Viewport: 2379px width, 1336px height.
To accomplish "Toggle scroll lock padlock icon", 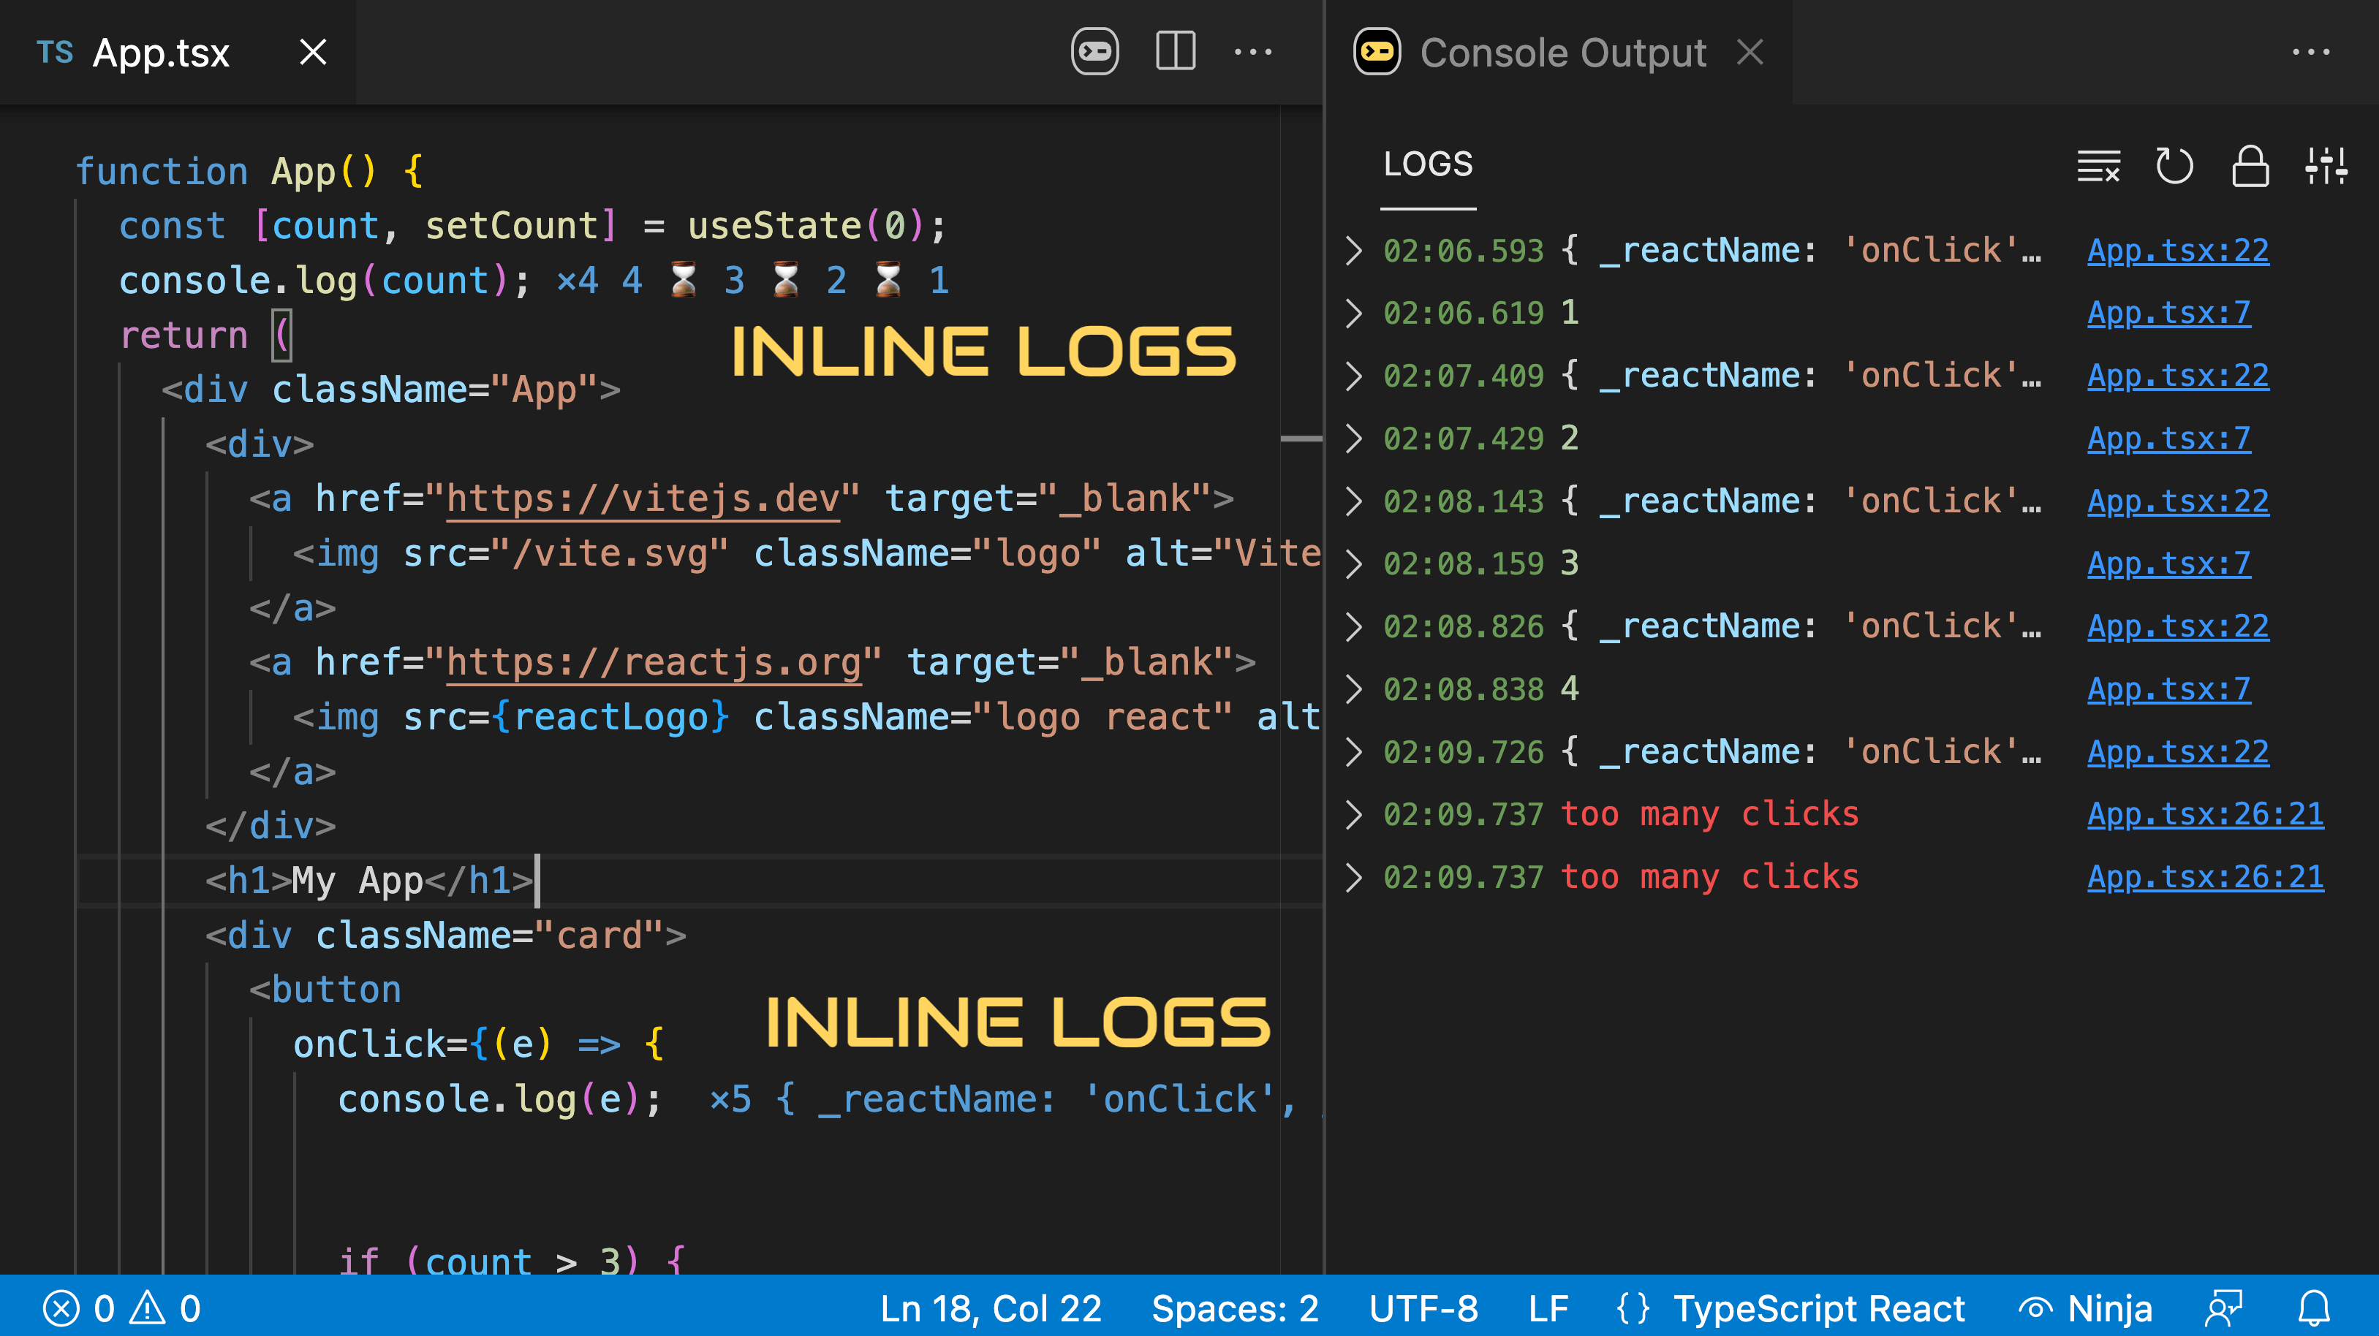I will 2250,166.
